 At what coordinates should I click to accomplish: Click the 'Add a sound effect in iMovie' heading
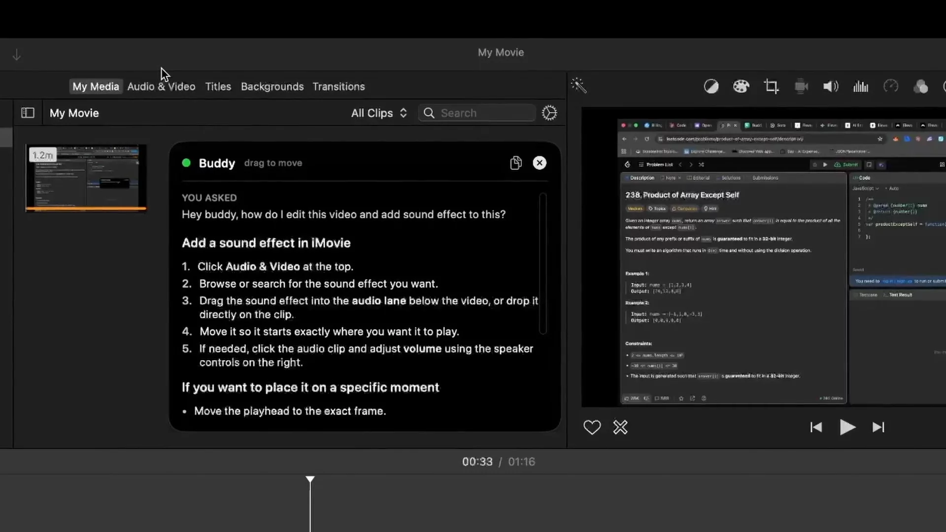click(x=266, y=243)
